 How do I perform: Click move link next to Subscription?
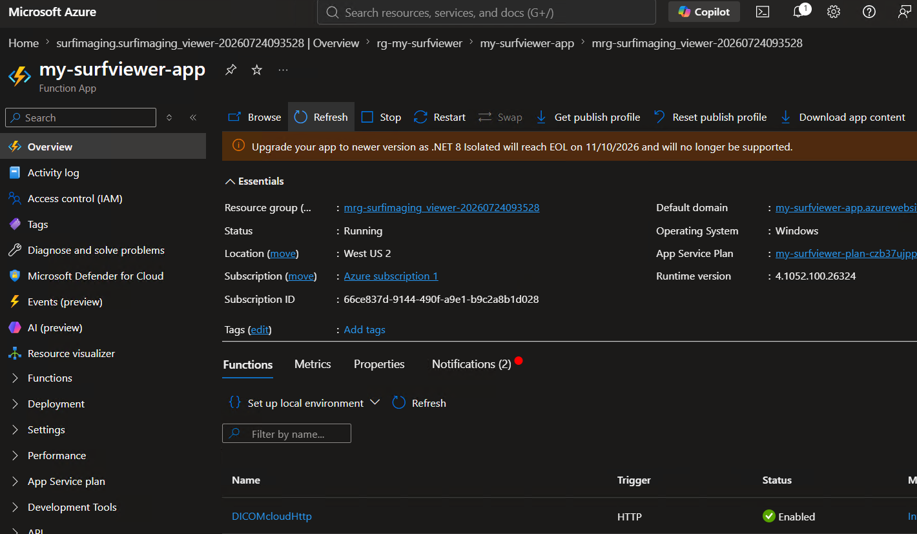tap(301, 276)
